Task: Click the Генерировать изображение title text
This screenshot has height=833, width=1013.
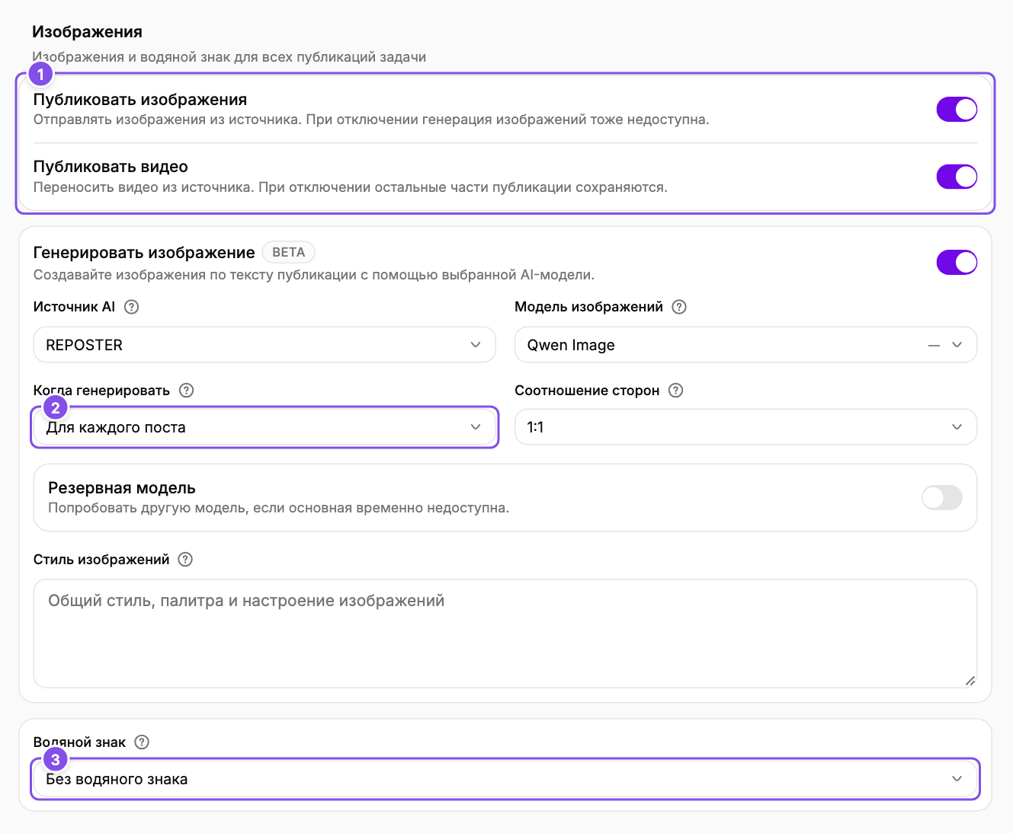Action: pyautogui.click(x=144, y=253)
